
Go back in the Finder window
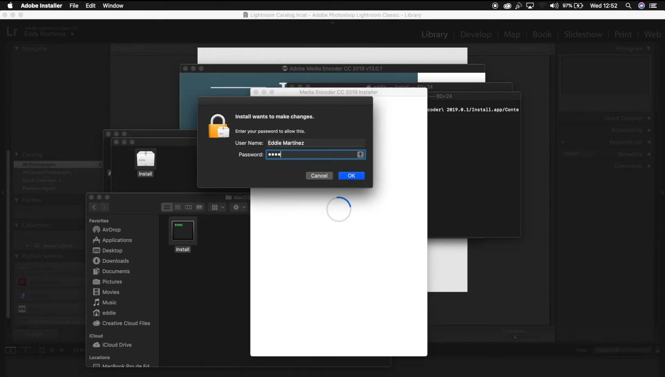[94, 207]
